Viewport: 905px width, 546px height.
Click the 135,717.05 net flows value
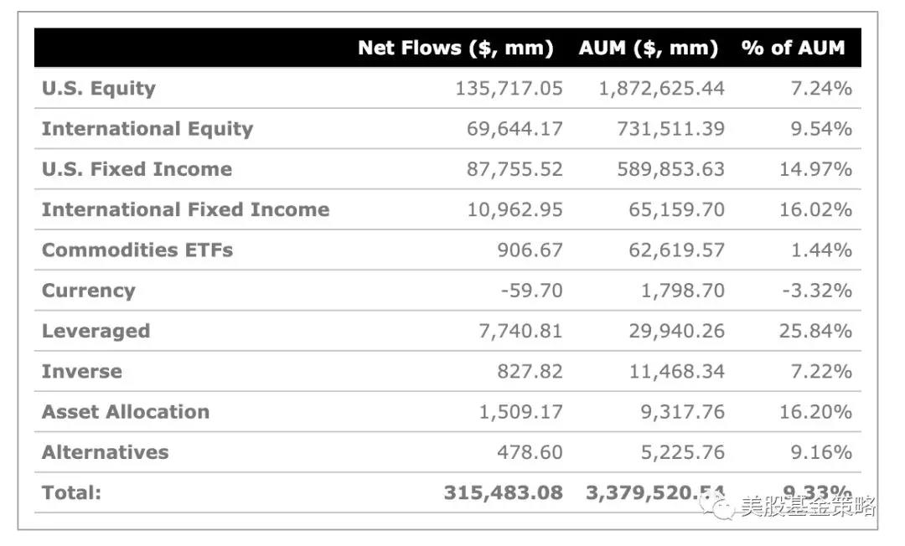(509, 89)
